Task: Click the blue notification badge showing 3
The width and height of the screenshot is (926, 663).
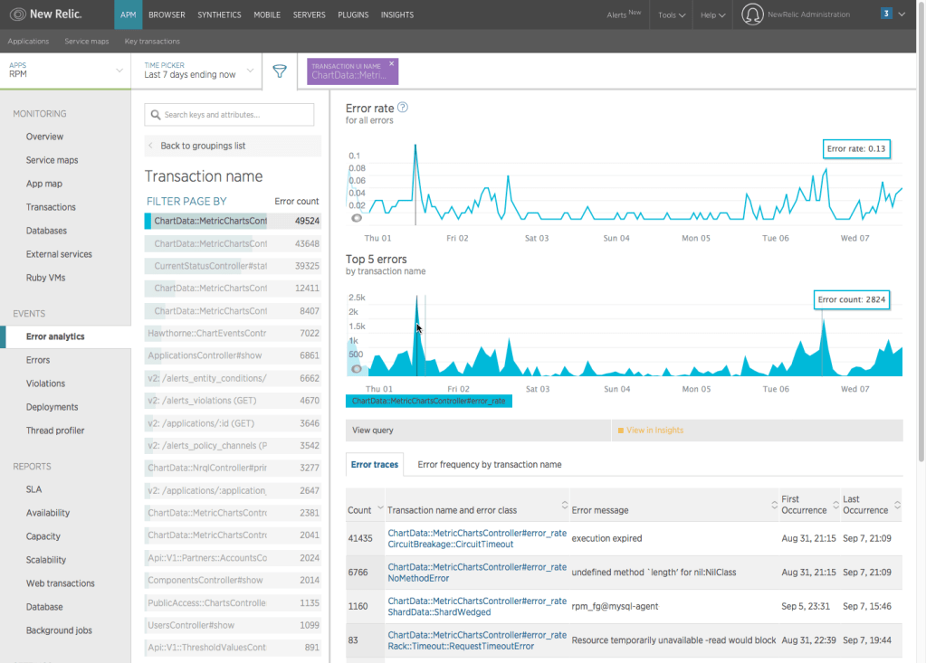Action: [x=885, y=14]
